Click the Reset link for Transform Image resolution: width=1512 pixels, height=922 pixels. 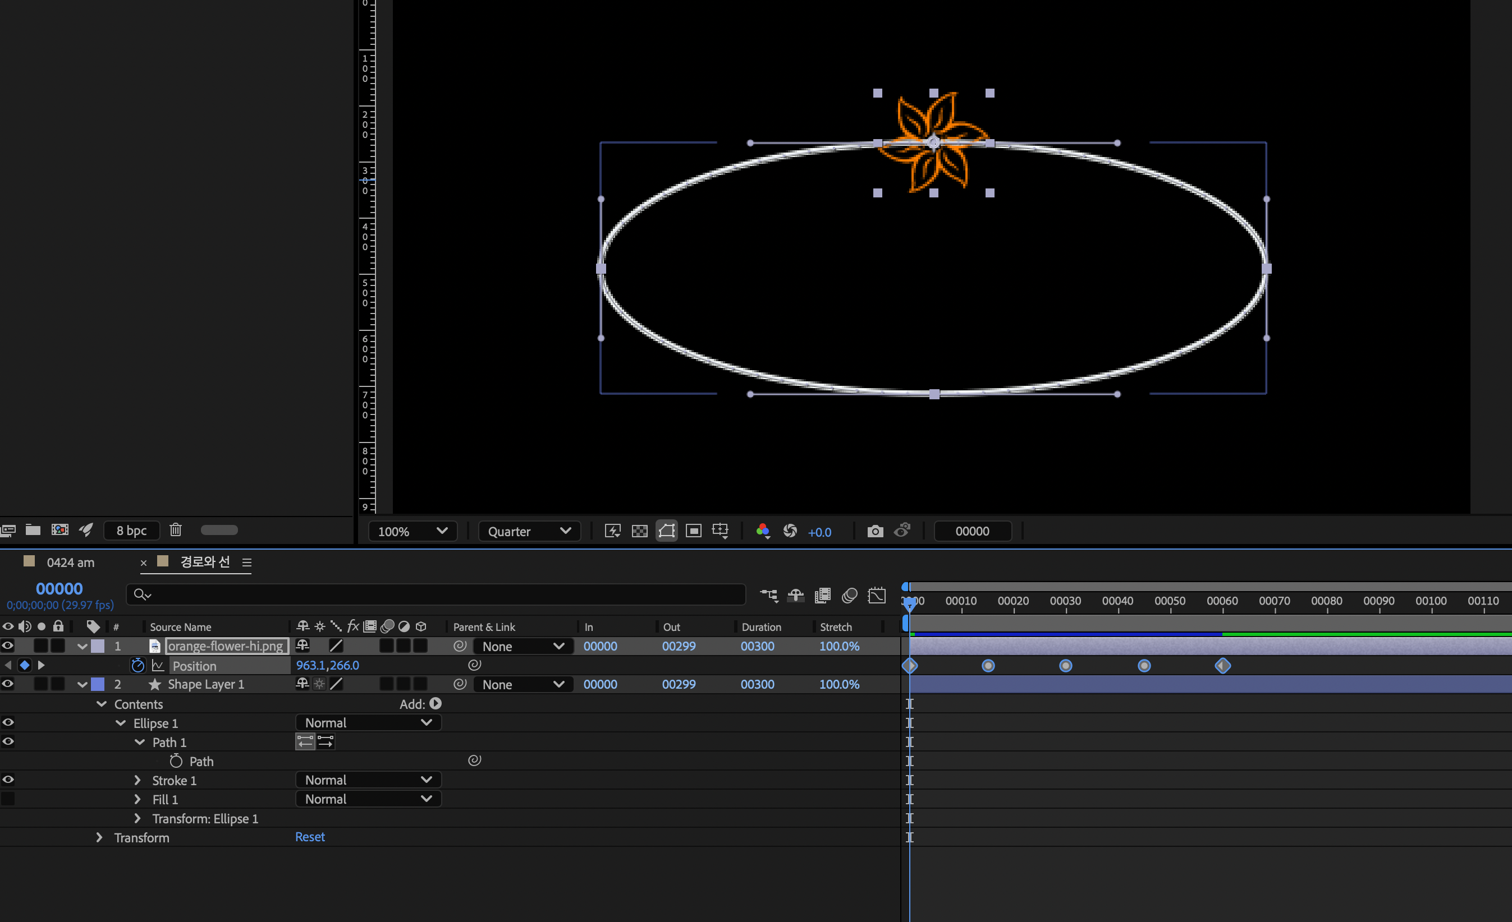click(310, 837)
